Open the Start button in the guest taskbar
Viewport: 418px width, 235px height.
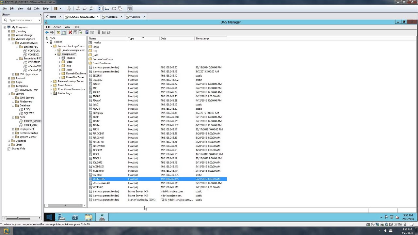point(49,217)
